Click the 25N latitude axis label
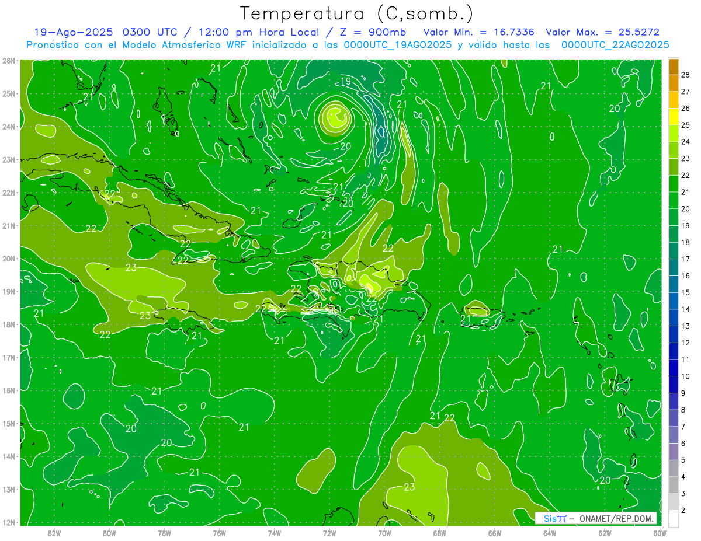This screenshot has width=701, height=541. pyautogui.click(x=9, y=93)
